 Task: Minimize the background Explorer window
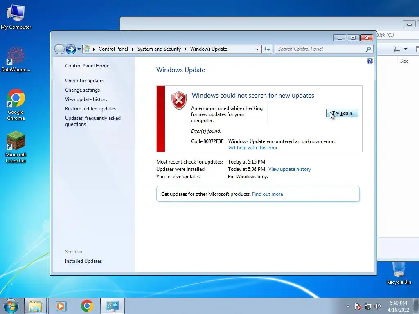coord(409,24)
